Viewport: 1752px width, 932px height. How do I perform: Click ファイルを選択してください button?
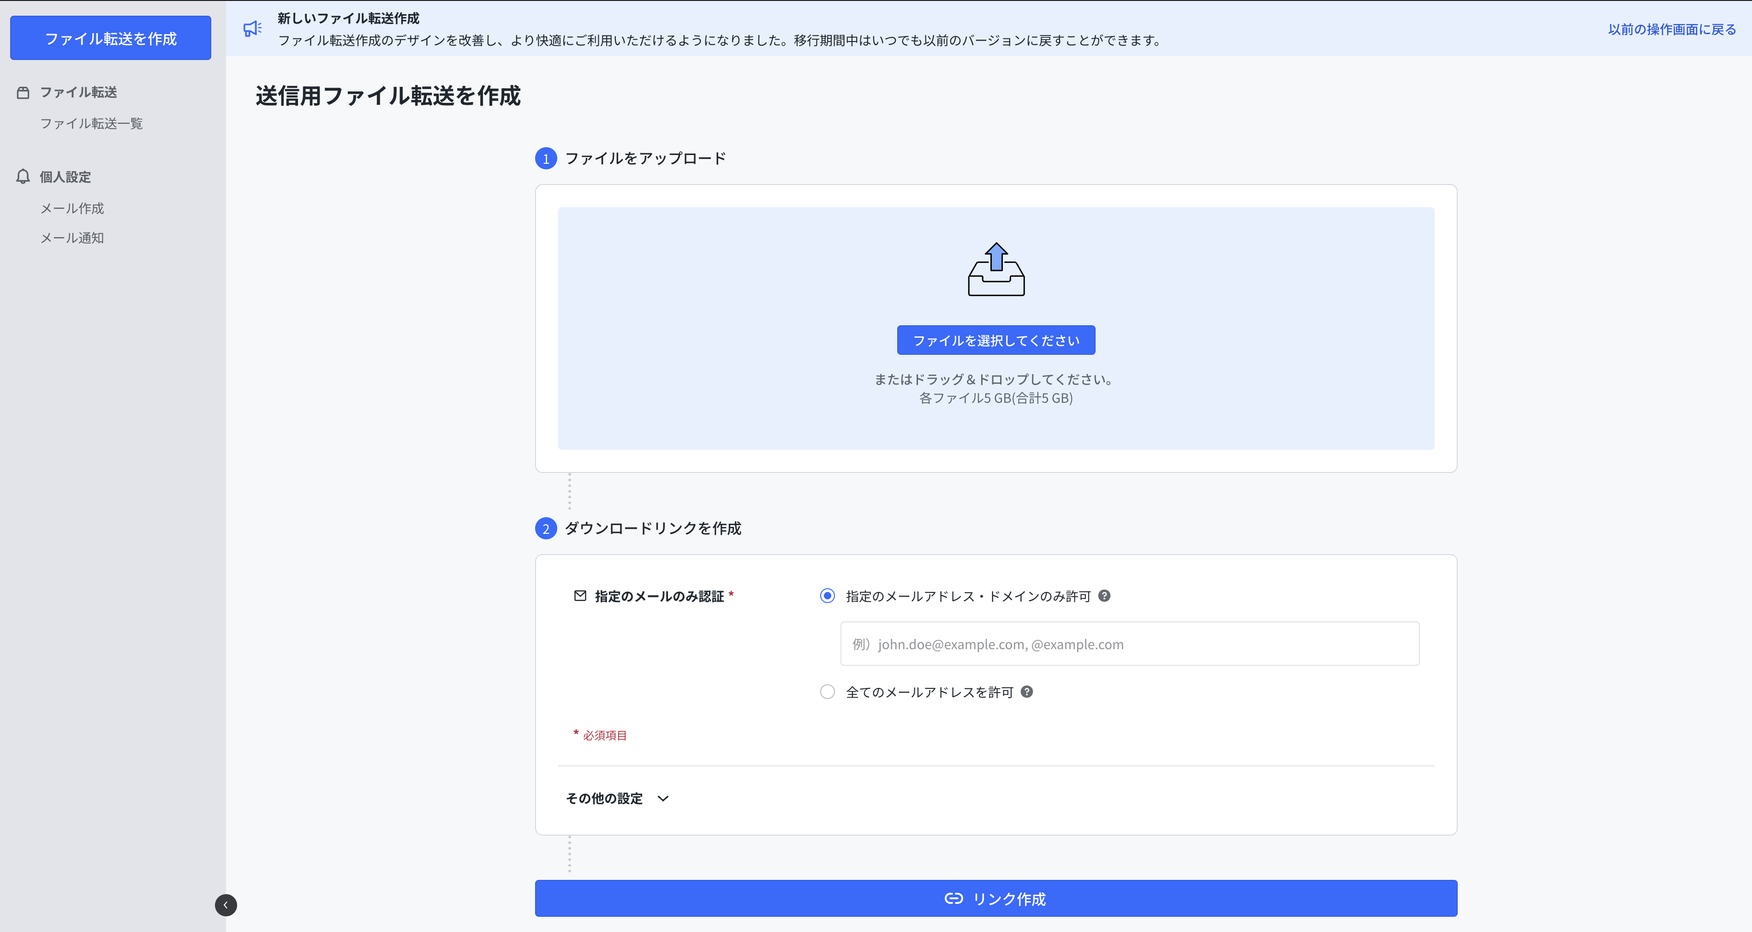pyautogui.click(x=995, y=340)
